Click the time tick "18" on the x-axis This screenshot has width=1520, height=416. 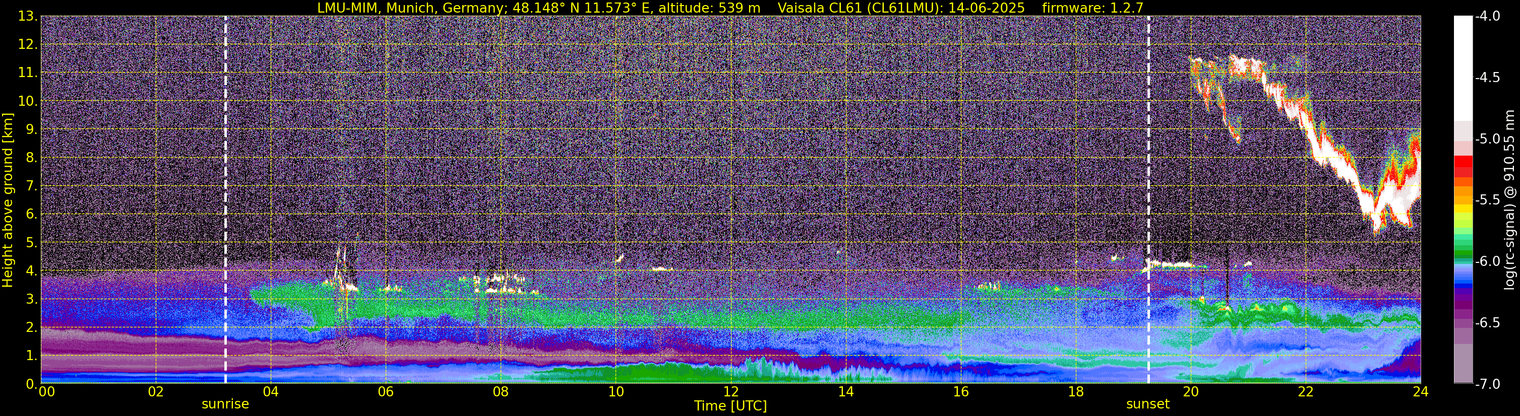(x=1076, y=392)
